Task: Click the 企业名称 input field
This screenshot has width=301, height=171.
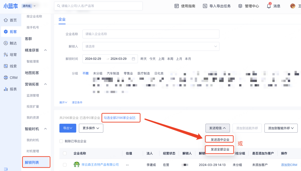Action: 150,34
